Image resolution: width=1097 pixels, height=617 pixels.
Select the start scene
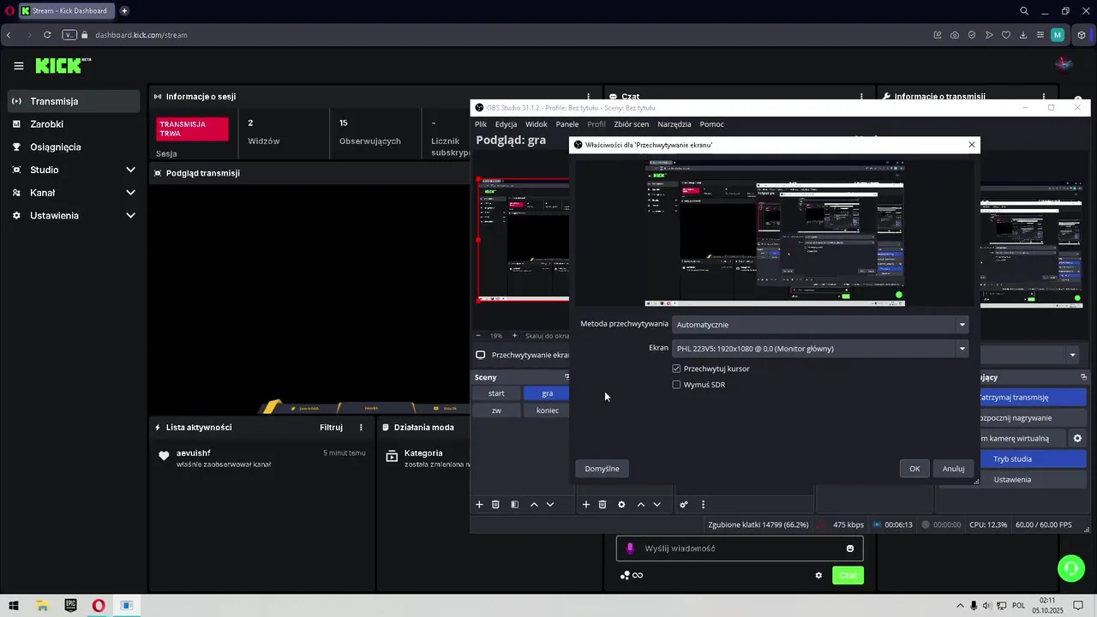click(x=496, y=393)
